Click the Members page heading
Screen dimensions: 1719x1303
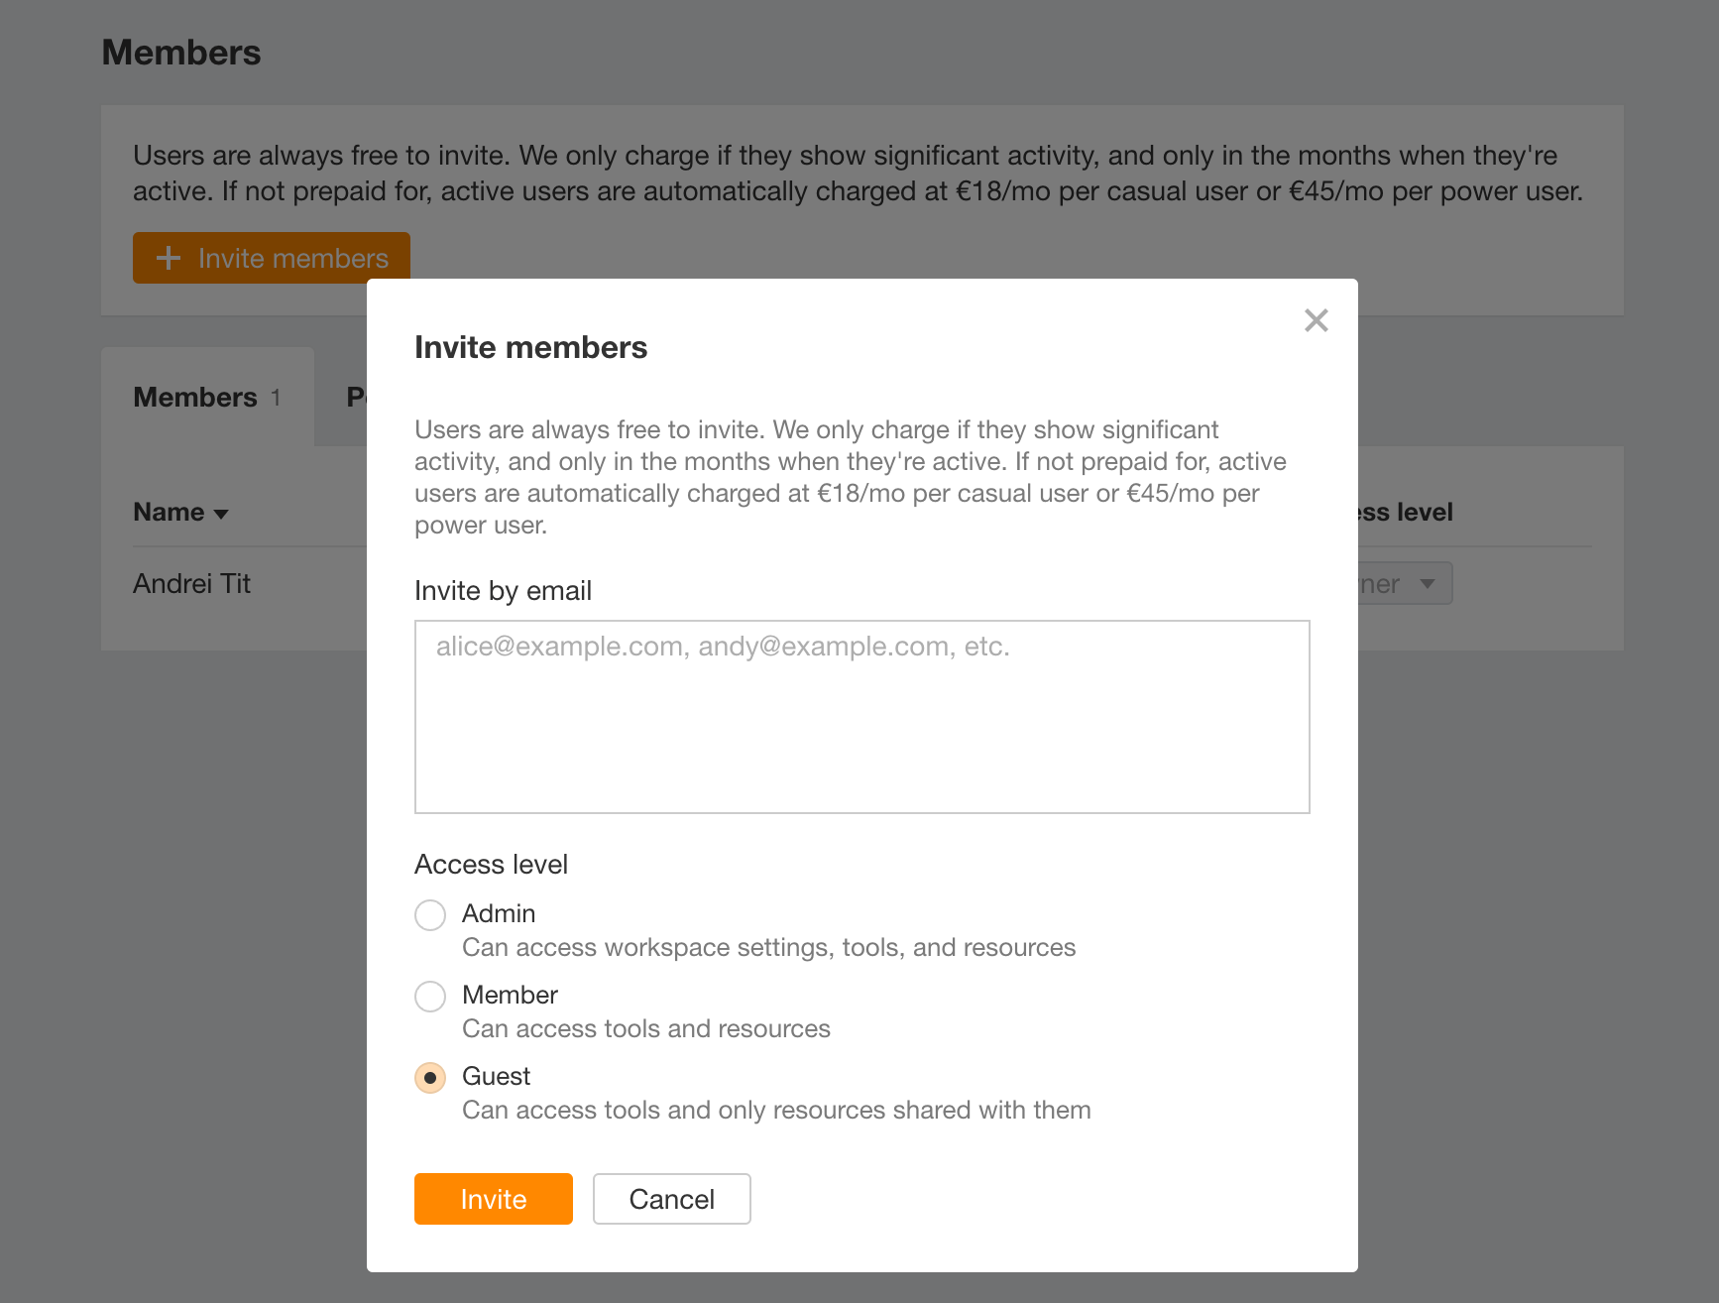[180, 52]
